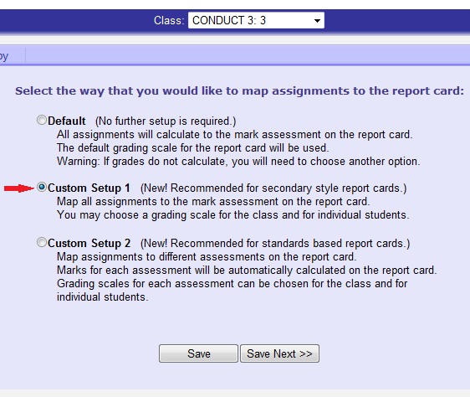Click the empty light purple tab bar area
Image resolution: width=470 pixels, height=397 pixels.
tap(248, 56)
